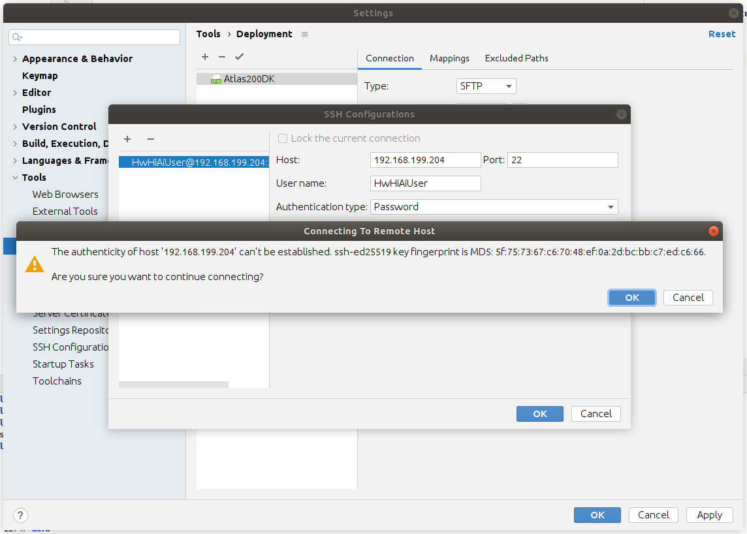Click the icon next to Deployment breadcrumb
The height and width of the screenshot is (534, 747).
(304, 35)
